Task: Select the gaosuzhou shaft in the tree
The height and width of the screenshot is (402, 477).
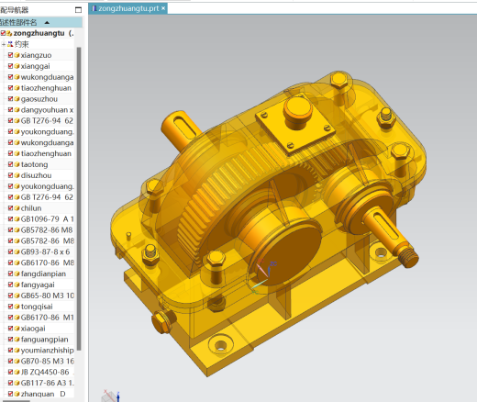Action: (39, 99)
